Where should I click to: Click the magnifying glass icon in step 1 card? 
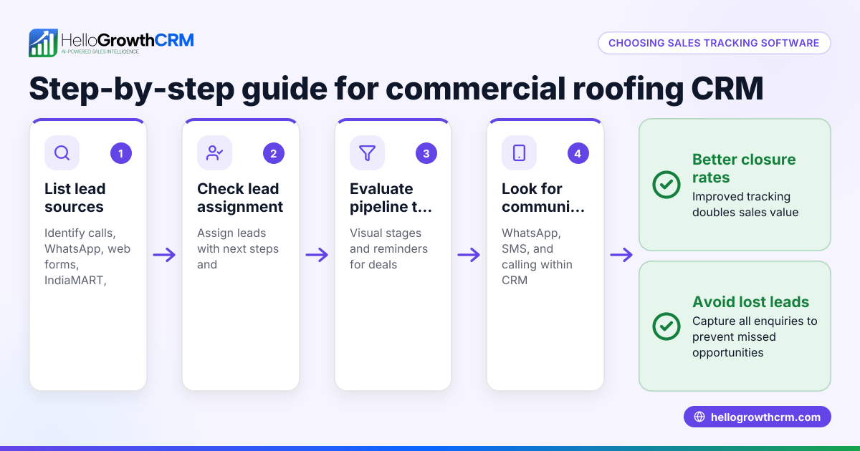62,153
